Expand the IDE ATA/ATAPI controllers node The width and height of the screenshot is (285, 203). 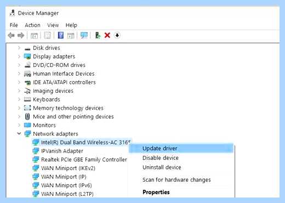[x=19, y=82]
